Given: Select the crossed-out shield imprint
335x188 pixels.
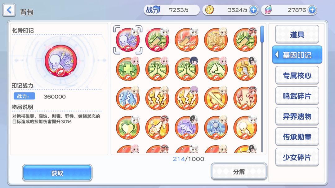Looking at the screenshot, I should pos(216,98).
